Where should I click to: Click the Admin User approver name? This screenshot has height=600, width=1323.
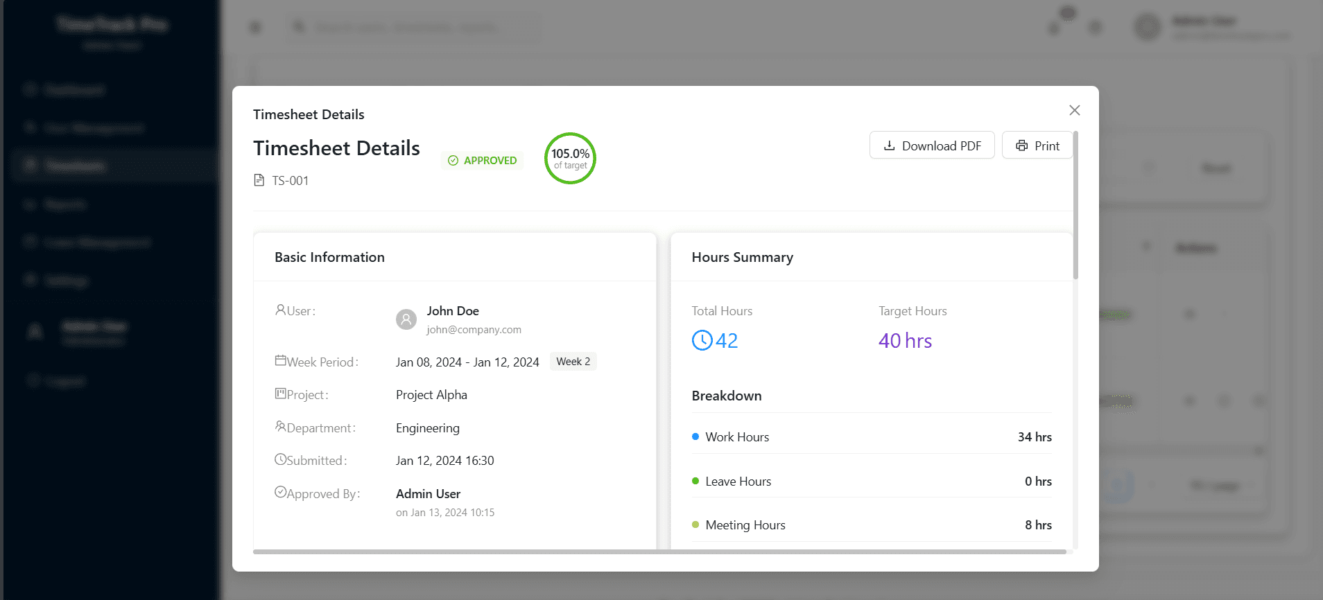tap(428, 494)
